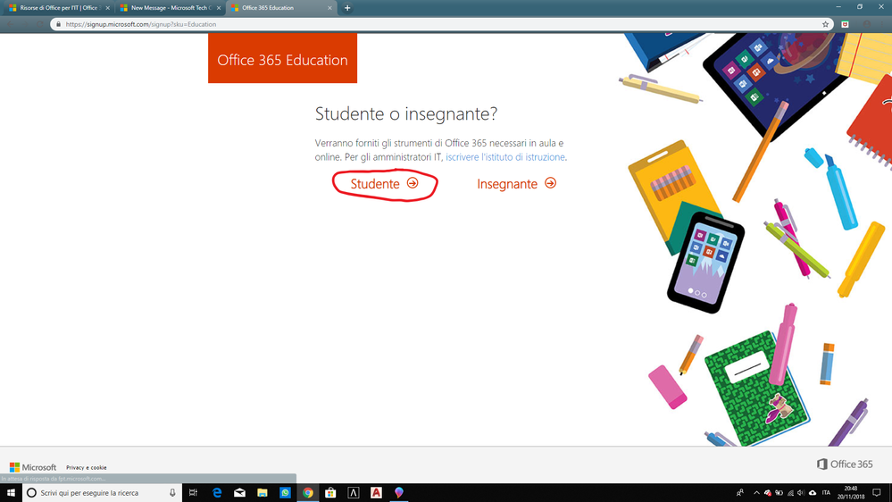The width and height of the screenshot is (892, 502).
Task: Click the Microsoft logo in footer
Action: pyautogui.click(x=33, y=467)
